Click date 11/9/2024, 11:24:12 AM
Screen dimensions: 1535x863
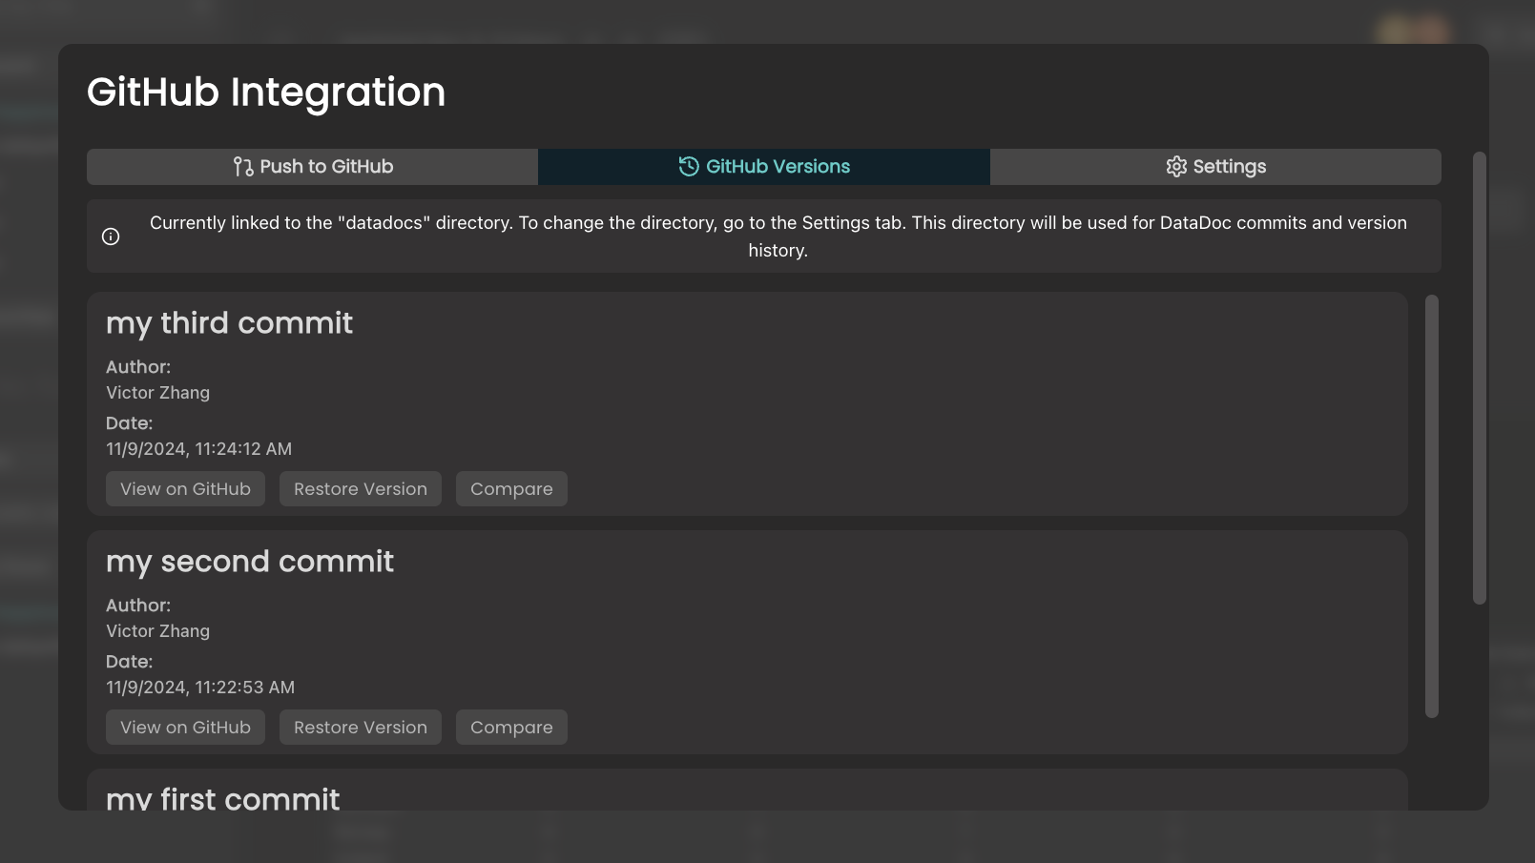198,449
